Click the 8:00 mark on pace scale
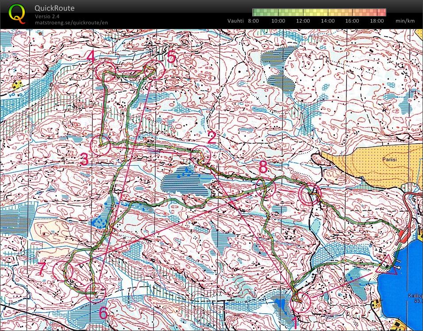423x331 pixels. pyautogui.click(x=254, y=21)
